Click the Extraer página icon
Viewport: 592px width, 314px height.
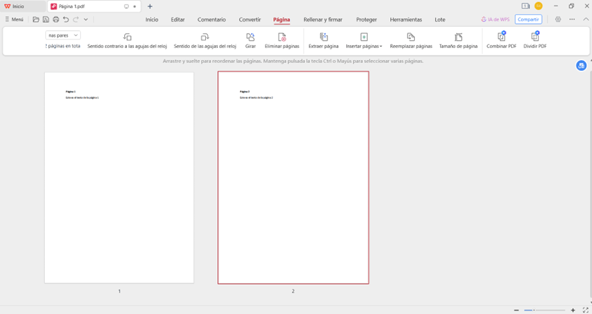coord(323,37)
